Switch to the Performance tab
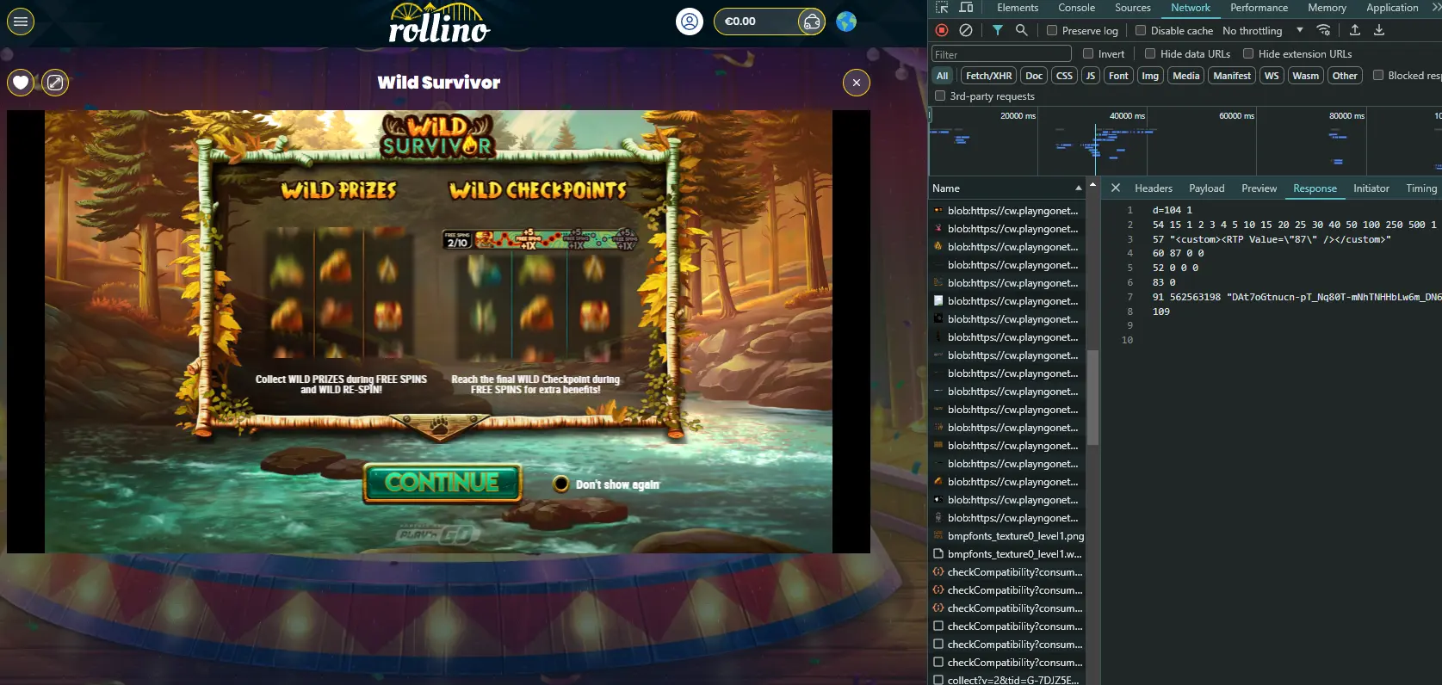 (1259, 8)
